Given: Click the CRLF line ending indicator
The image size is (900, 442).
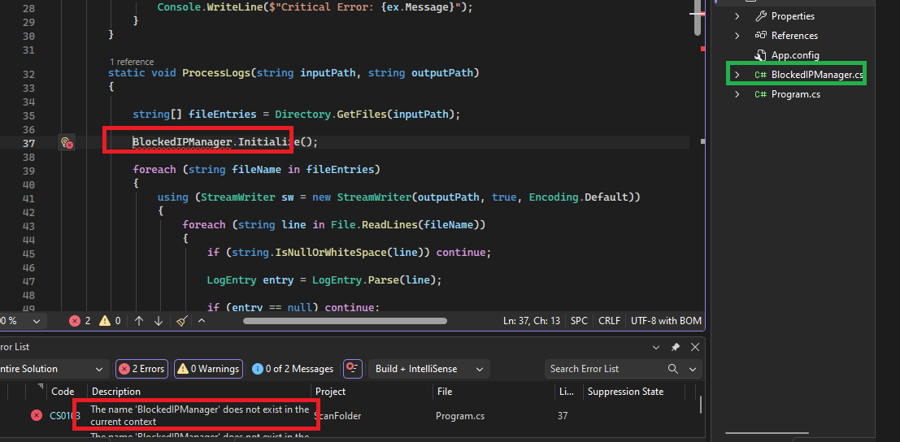Looking at the screenshot, I should coord(609,321).
